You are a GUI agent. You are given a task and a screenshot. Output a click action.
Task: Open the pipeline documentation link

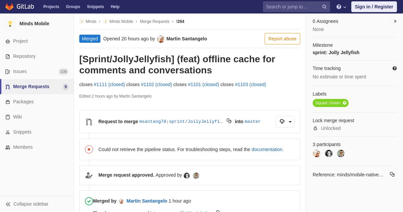pos(267,149)
